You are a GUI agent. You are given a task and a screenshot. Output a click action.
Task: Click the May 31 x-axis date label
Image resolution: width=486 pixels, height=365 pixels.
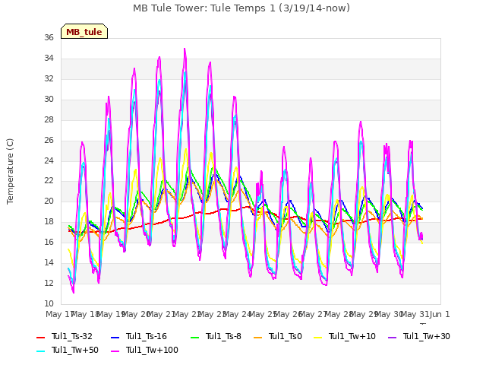coord(415,314)
